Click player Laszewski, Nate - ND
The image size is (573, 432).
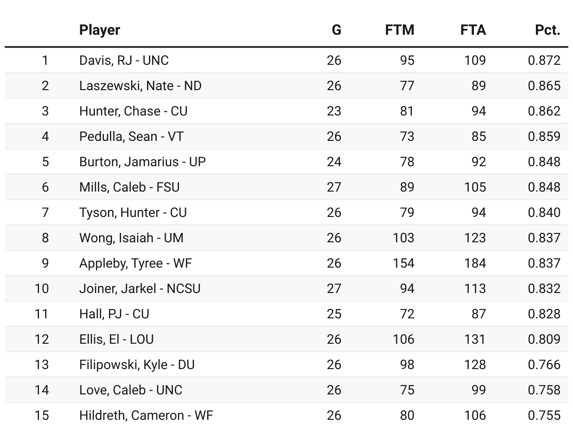[140, 85]
